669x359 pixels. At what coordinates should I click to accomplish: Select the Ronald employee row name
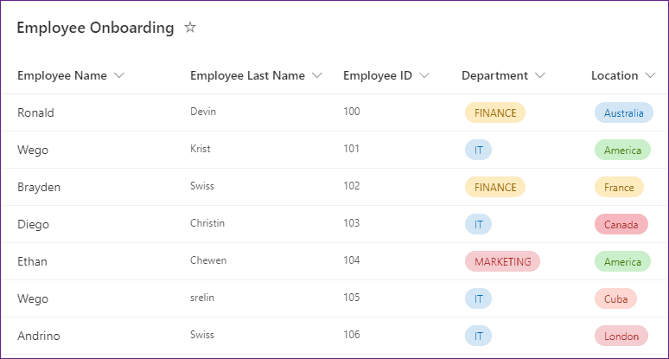tap(35, 112)
